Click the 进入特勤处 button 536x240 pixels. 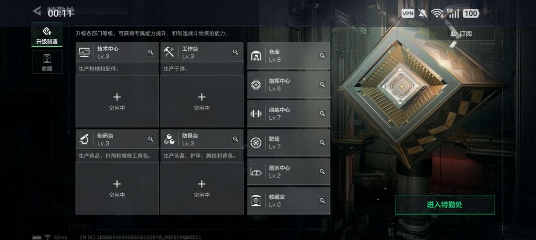point(445,205)
